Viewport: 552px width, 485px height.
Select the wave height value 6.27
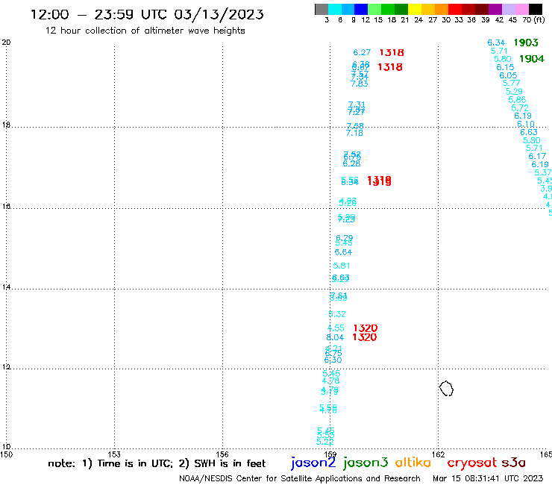pyautogui.click(x=362, y=52)
